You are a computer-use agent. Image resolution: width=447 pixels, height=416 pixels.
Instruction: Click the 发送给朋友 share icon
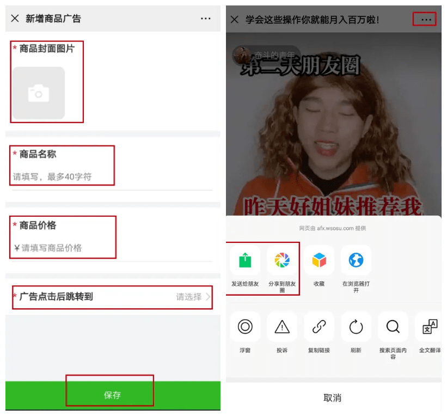245,260
